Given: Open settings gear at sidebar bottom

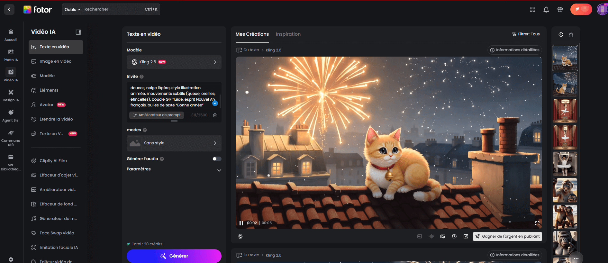Looking at the screenshot, I should pyautogui.click(x=11, y=259).
